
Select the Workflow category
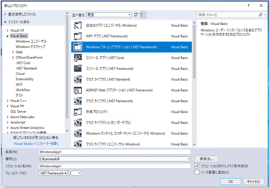[x=23, y=90]
